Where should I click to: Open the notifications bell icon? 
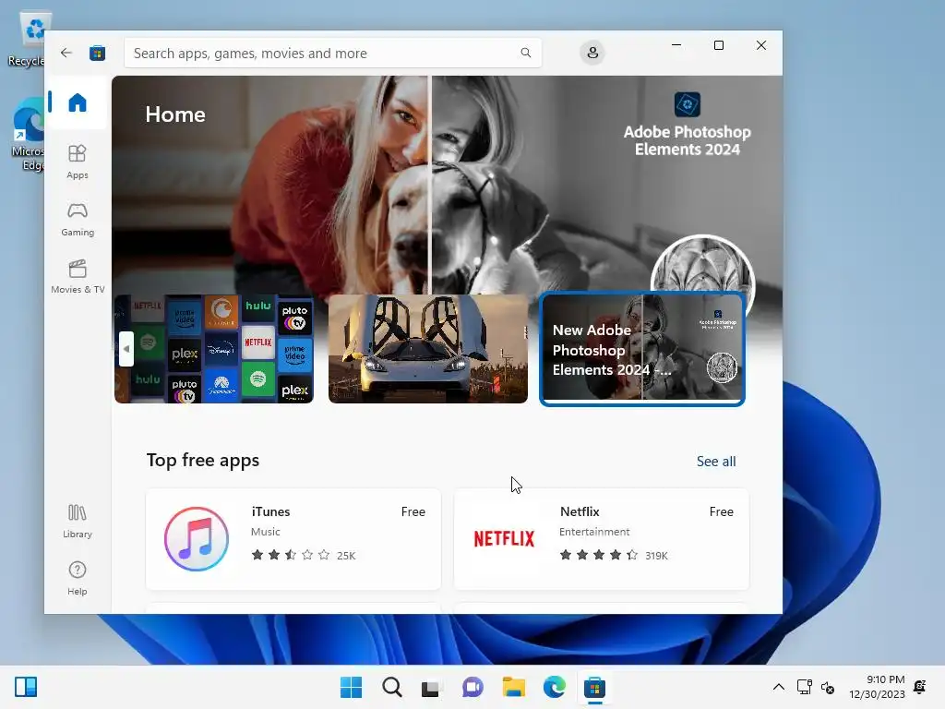(920, 687)
